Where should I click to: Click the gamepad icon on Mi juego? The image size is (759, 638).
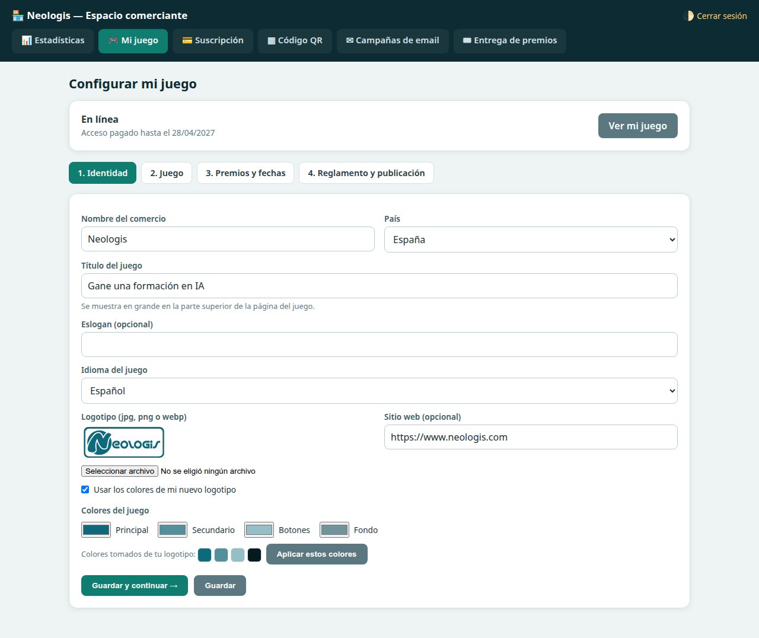(x=113, y=40)
